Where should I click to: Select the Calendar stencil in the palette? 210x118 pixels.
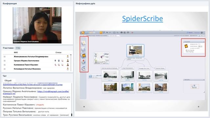84,68
